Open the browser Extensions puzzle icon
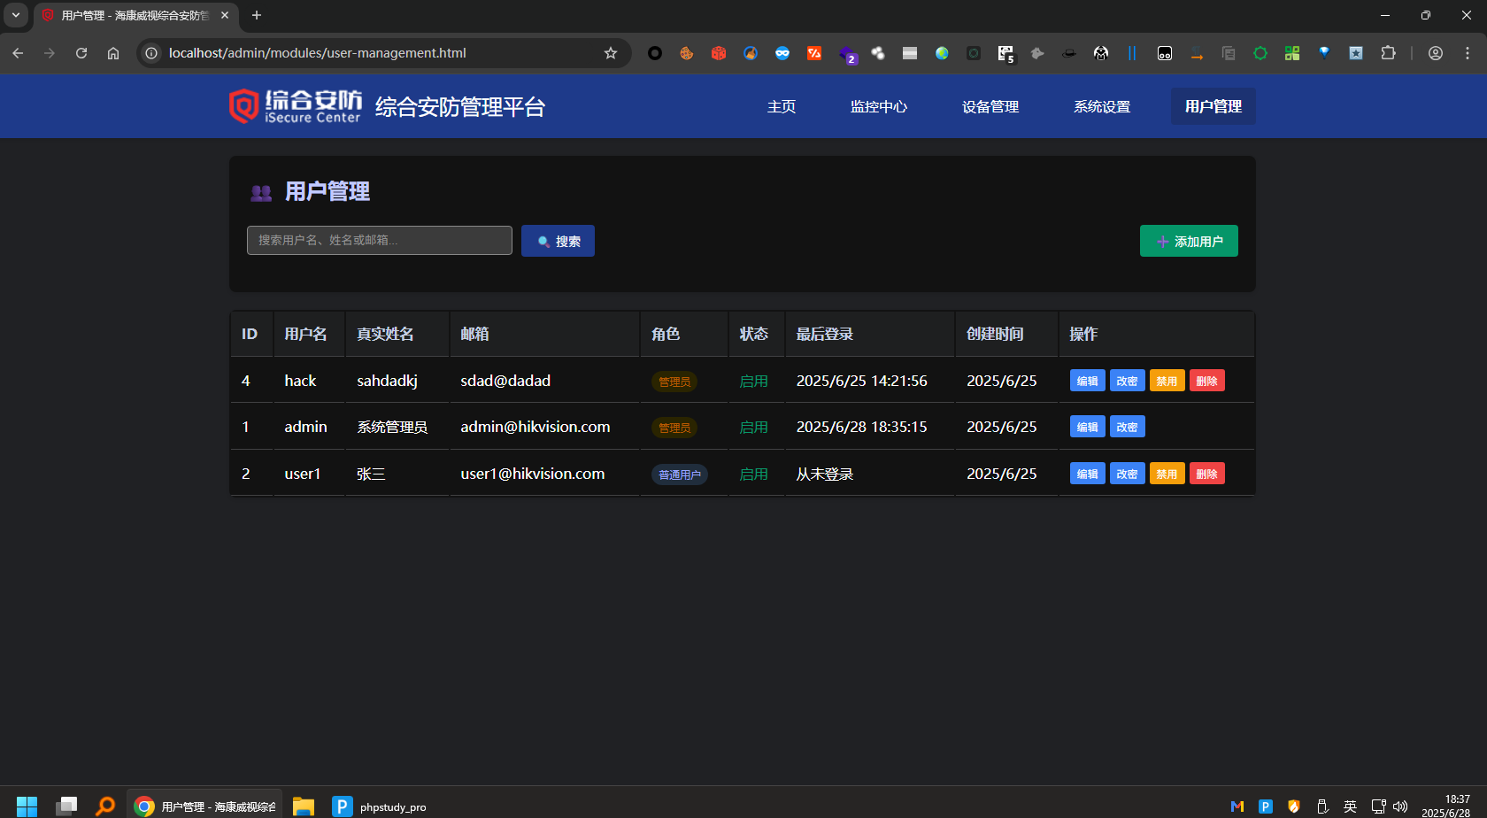Image resolution: width=1487 pixels, height=818 pixels. (x=1388, y=53)
